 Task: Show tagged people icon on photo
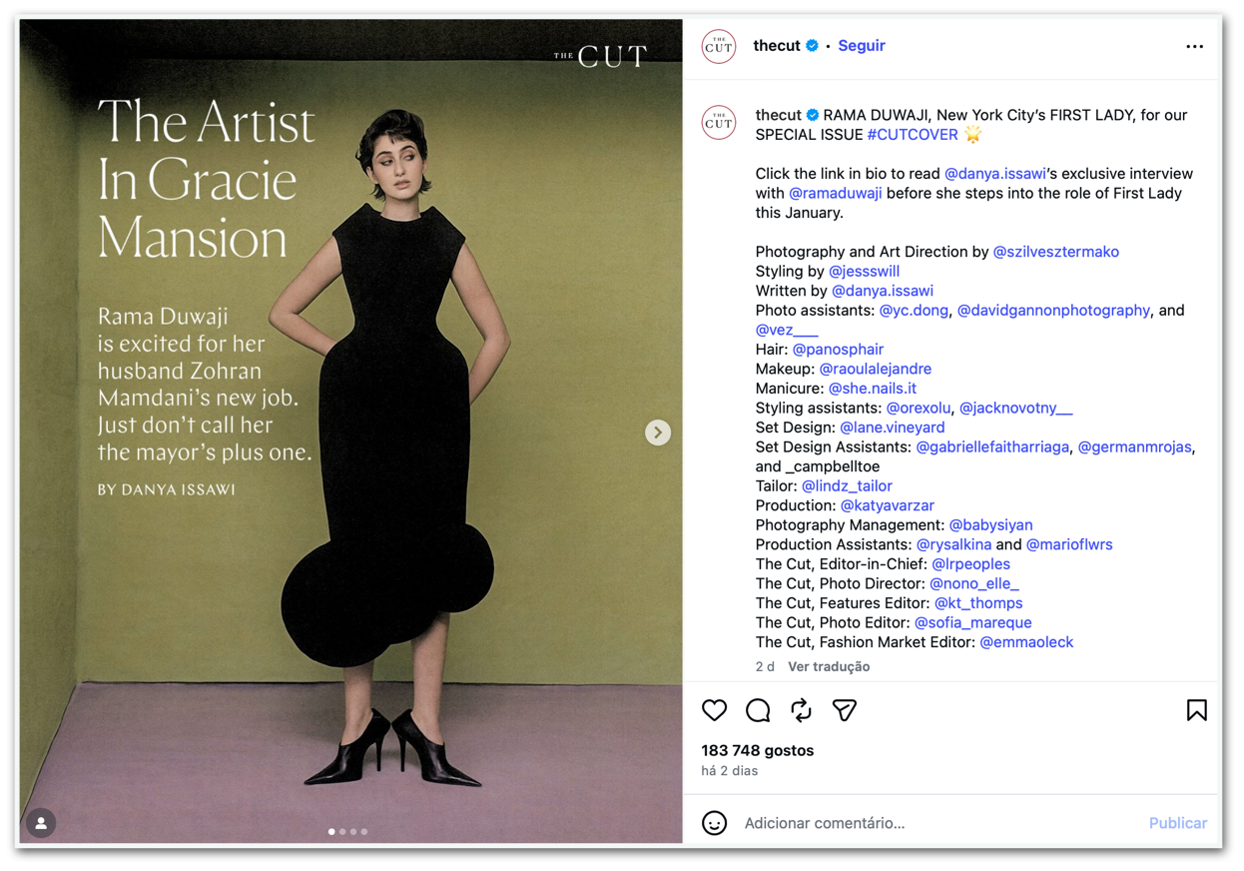pyautogui.click(x=41, y=823)
